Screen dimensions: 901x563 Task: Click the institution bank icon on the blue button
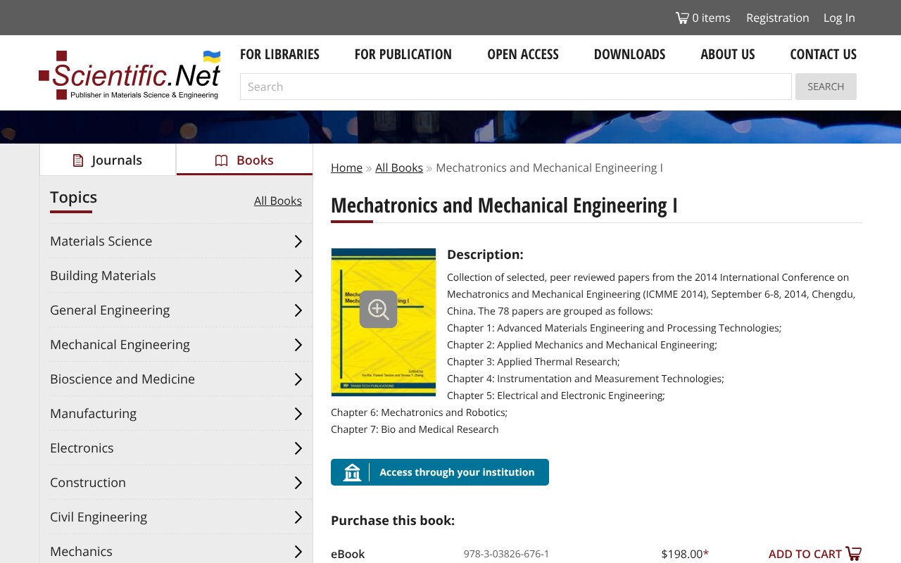tap(351, 472)
